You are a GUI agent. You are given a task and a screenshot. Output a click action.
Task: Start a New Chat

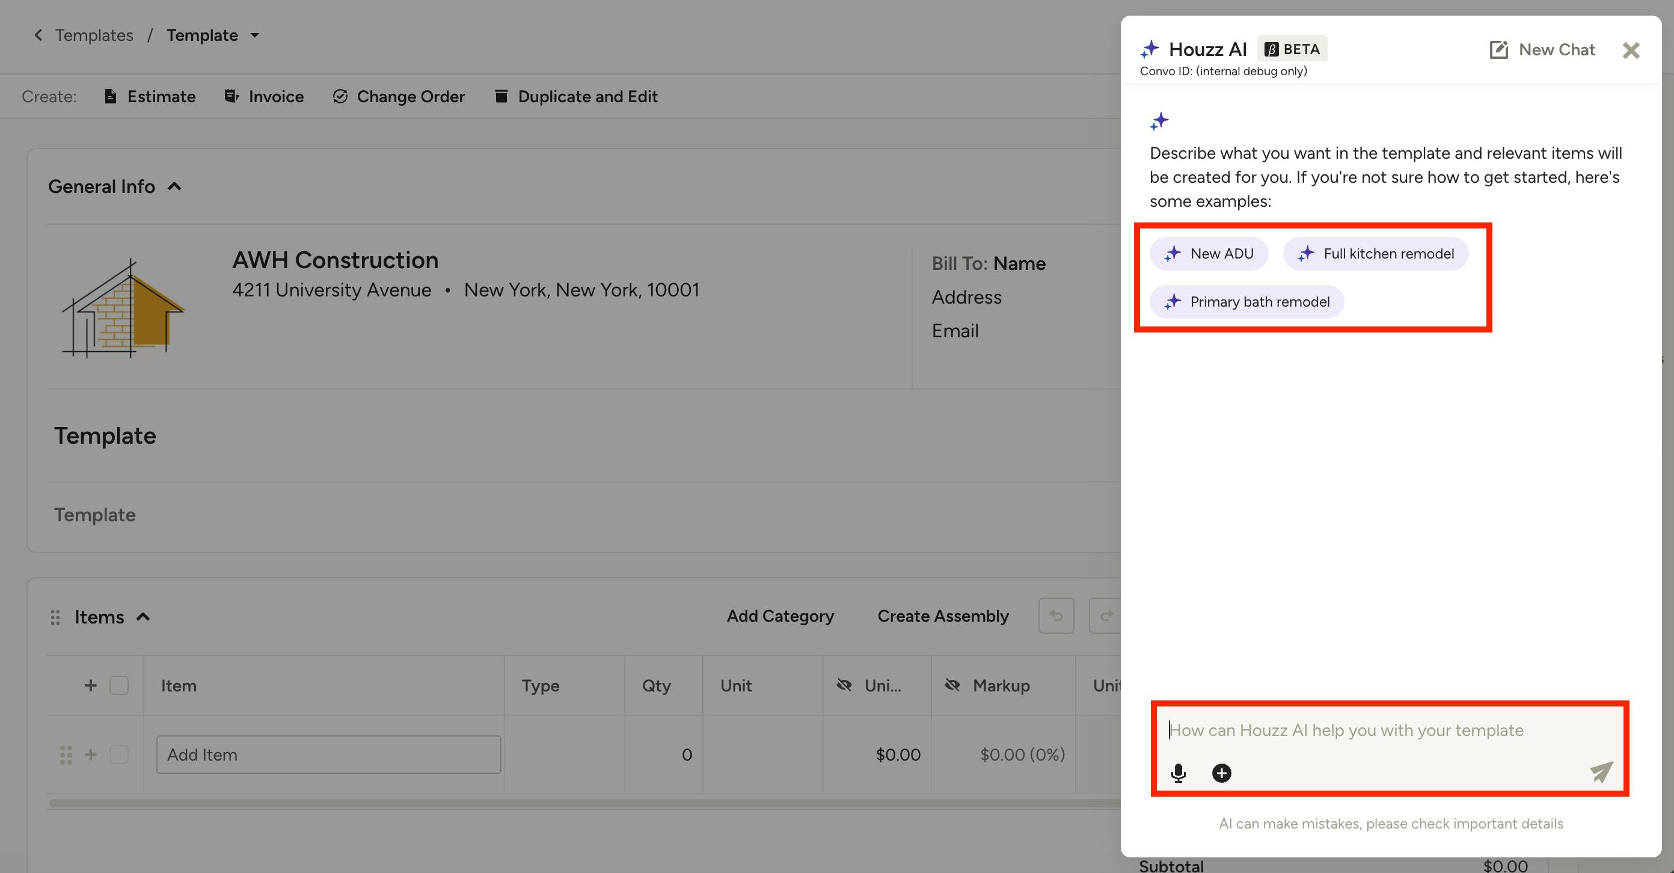1542,49
